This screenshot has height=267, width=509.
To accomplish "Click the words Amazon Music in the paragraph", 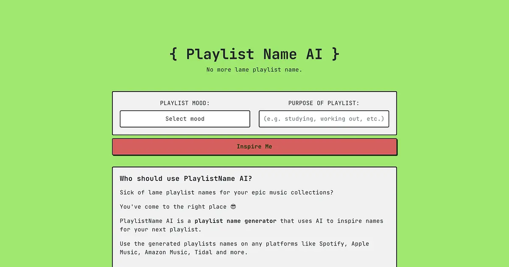I will [x=168, y=252].
